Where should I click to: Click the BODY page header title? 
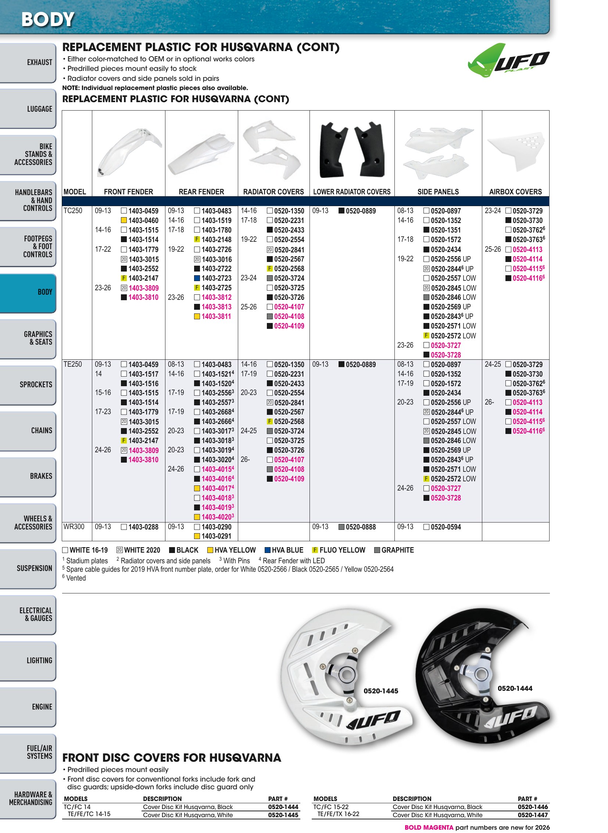(48, 19)
